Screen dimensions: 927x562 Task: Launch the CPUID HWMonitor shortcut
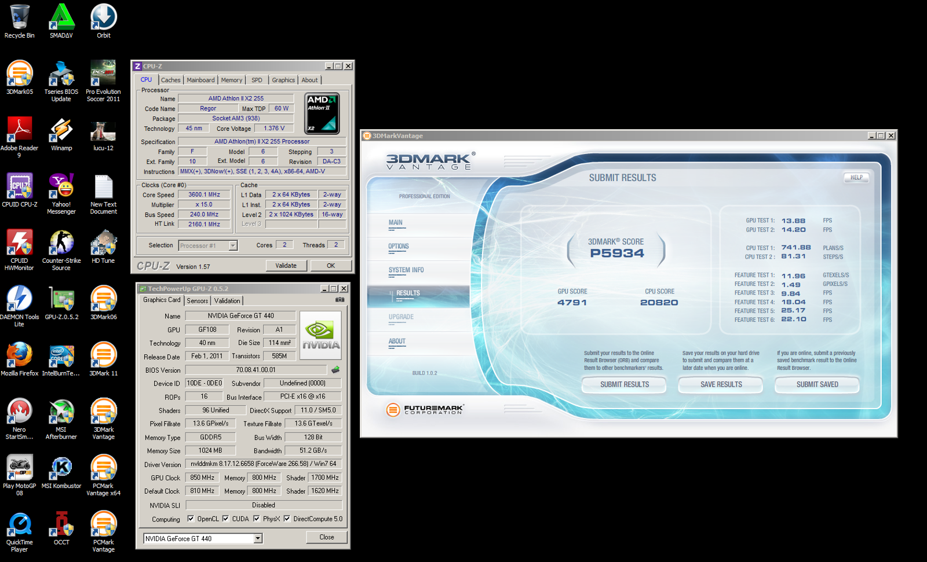(x=19, y=249)
